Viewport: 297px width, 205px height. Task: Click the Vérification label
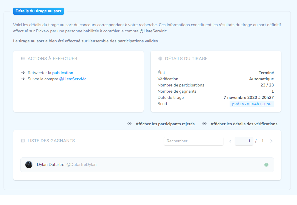[x=168, y=79]
